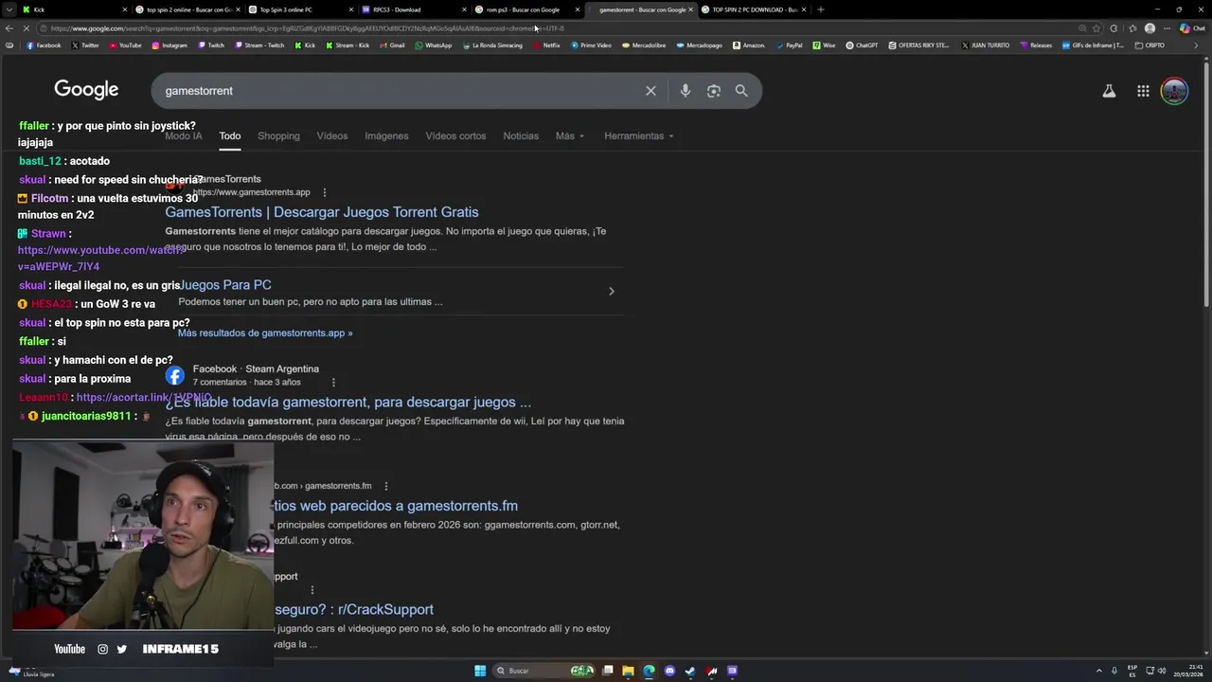Open Leaann10's acortar.link in chat
This screenshot has height=682, width=1212.
tap(144, 398)
